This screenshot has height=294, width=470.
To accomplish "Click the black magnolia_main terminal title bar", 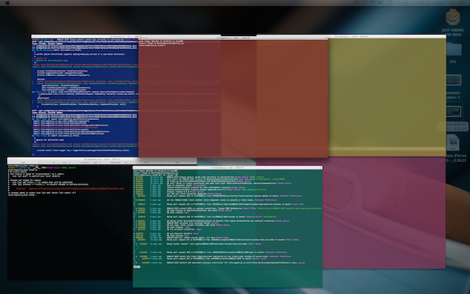I will pos(102,159).
